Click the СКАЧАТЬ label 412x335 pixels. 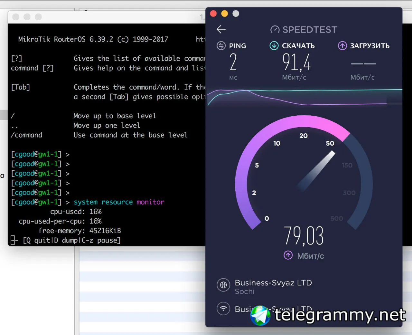pyautogui.click(x=298, y=46)
